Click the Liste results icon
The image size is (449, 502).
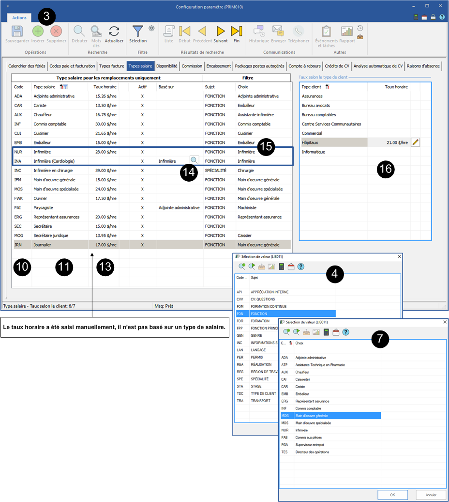[169, 31]
